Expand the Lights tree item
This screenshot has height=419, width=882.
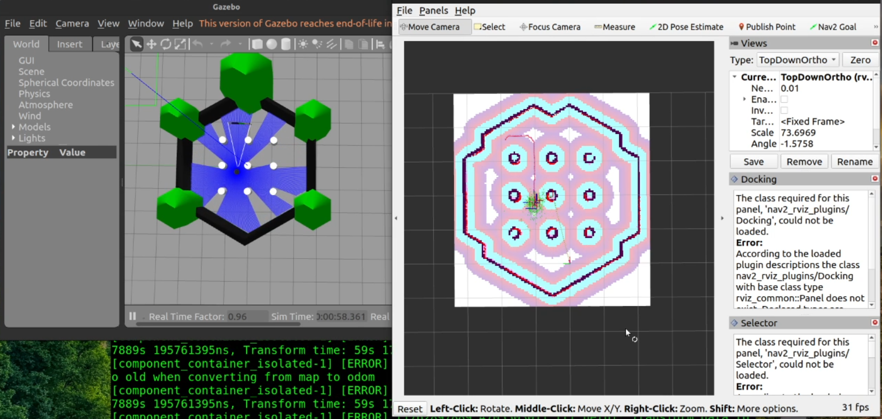pyautogui.click(x=13, y=138)
